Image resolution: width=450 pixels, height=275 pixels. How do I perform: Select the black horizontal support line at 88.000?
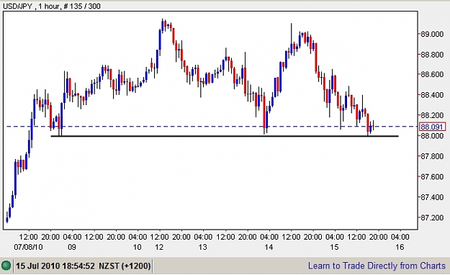click(225, 136)
